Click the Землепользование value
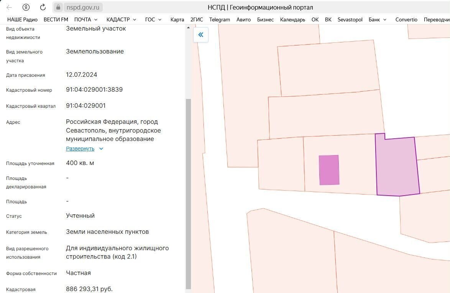 (x=95, y=52)
